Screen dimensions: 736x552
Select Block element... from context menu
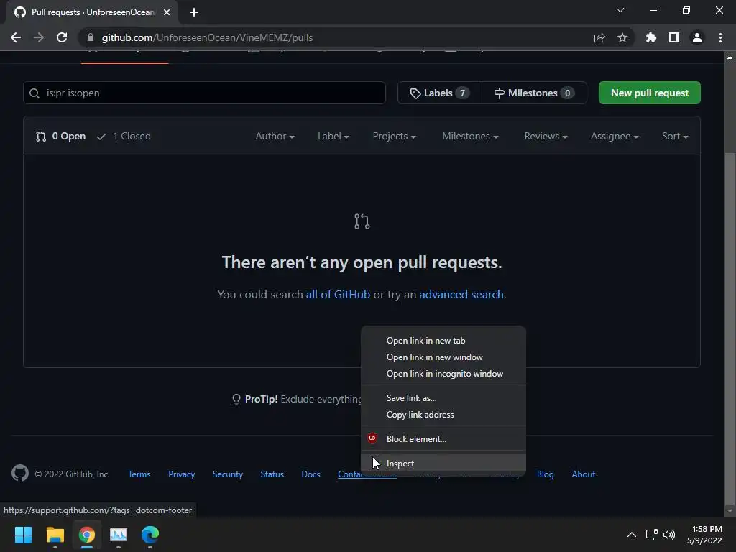443,439
